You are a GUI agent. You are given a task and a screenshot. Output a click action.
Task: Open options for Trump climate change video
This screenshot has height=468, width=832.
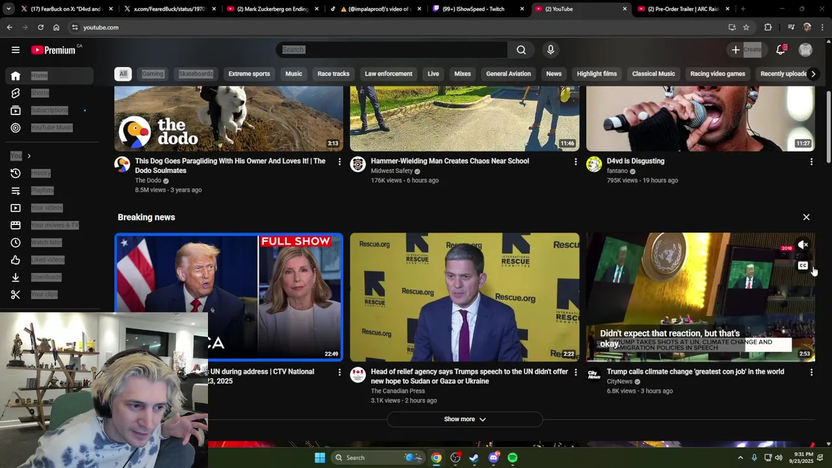[811, 372]
